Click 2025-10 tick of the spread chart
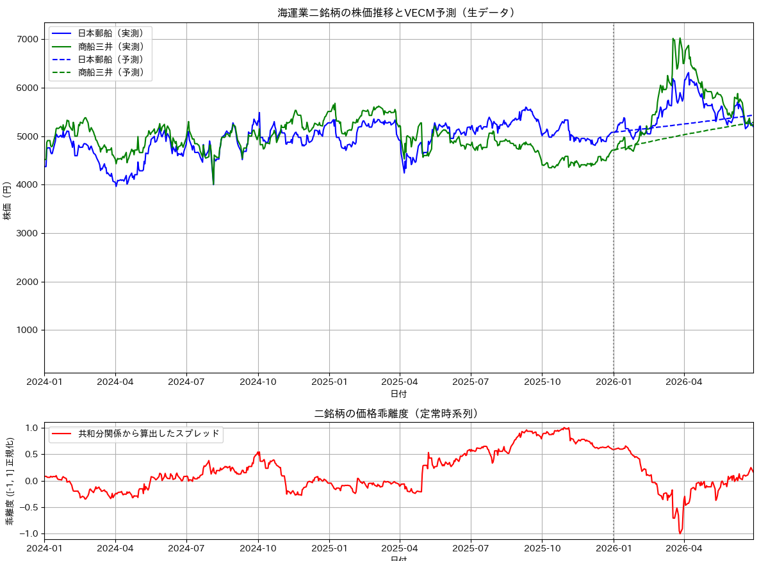Image resolution: width=759 pixels, height=561 pixels. (x=542, y=548)
